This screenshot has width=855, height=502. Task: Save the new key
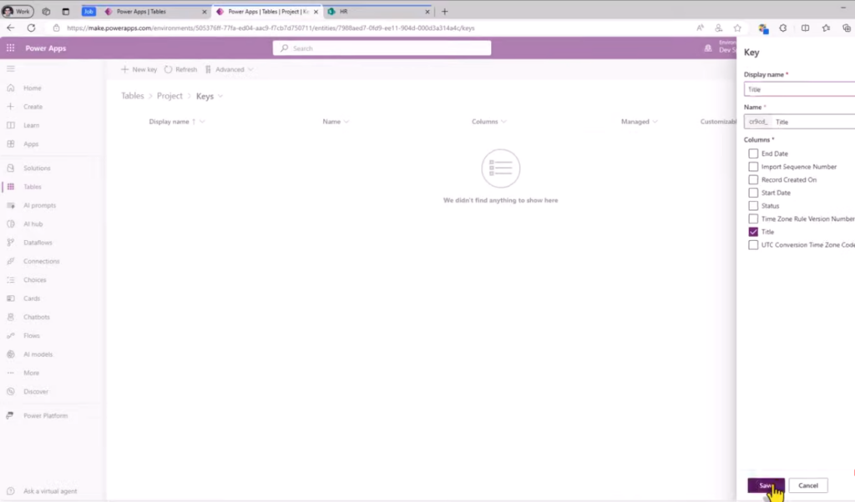(766, 485)
